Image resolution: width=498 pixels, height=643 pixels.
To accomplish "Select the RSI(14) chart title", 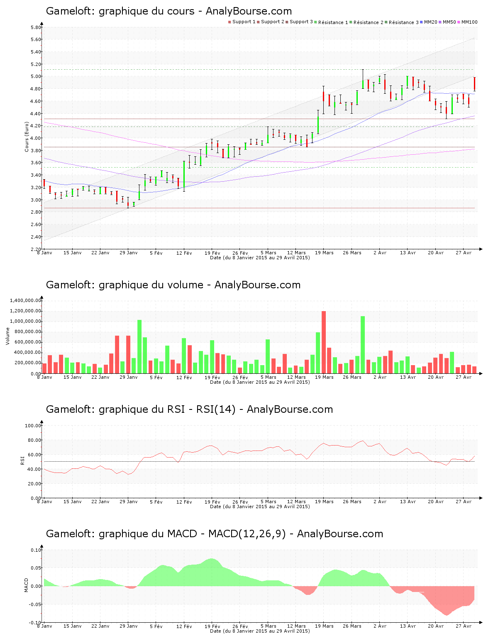I will point(189,409).
